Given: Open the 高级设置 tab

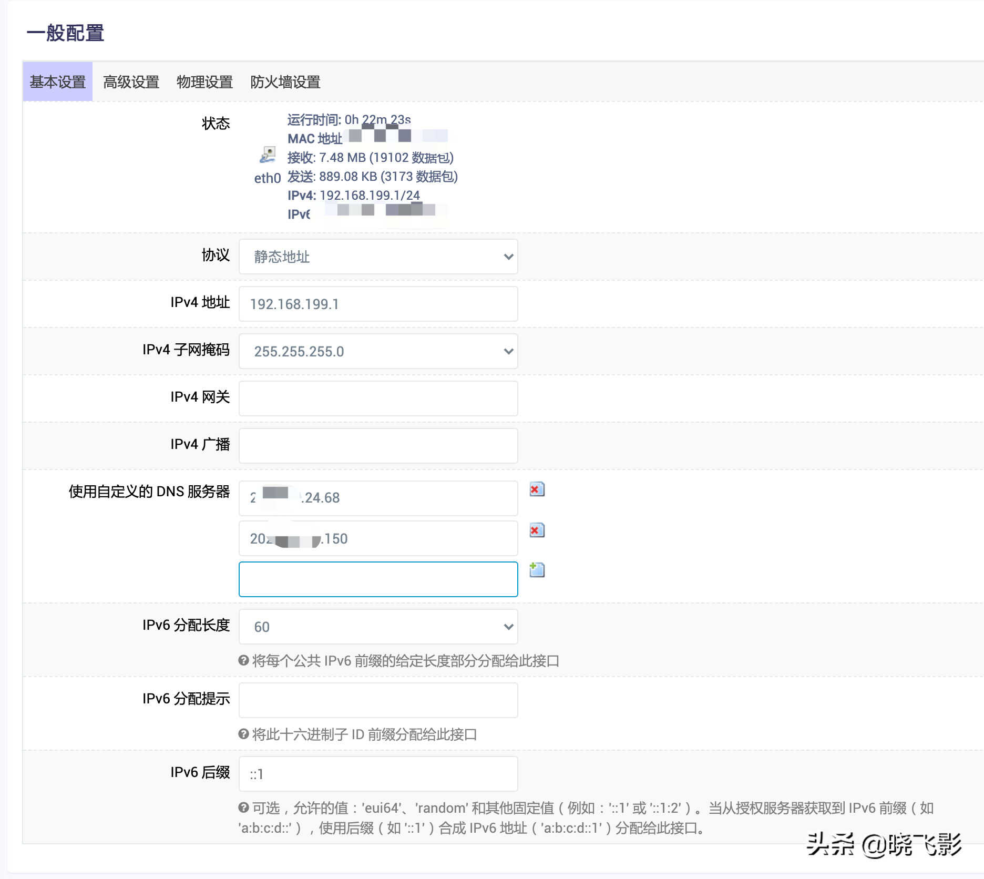Looking at the screenshot, I should [x=131, y=82].
